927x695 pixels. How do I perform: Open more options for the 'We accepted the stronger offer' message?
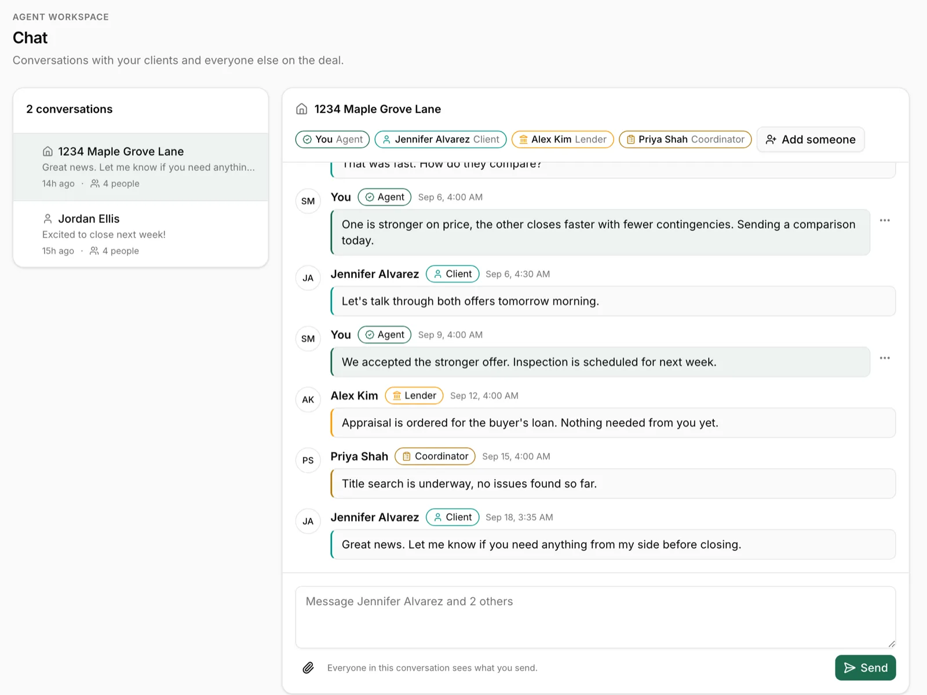coord(885,358)
